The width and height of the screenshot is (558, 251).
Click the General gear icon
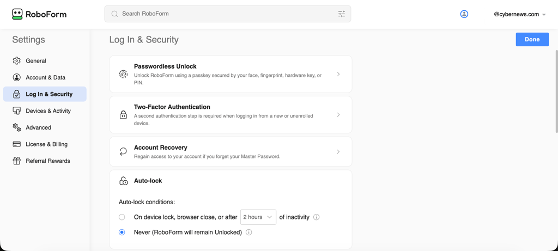tap(17, 61)
